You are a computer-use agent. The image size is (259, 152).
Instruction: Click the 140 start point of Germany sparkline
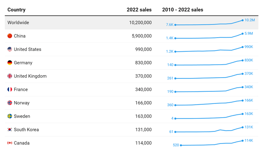point(175,65)
